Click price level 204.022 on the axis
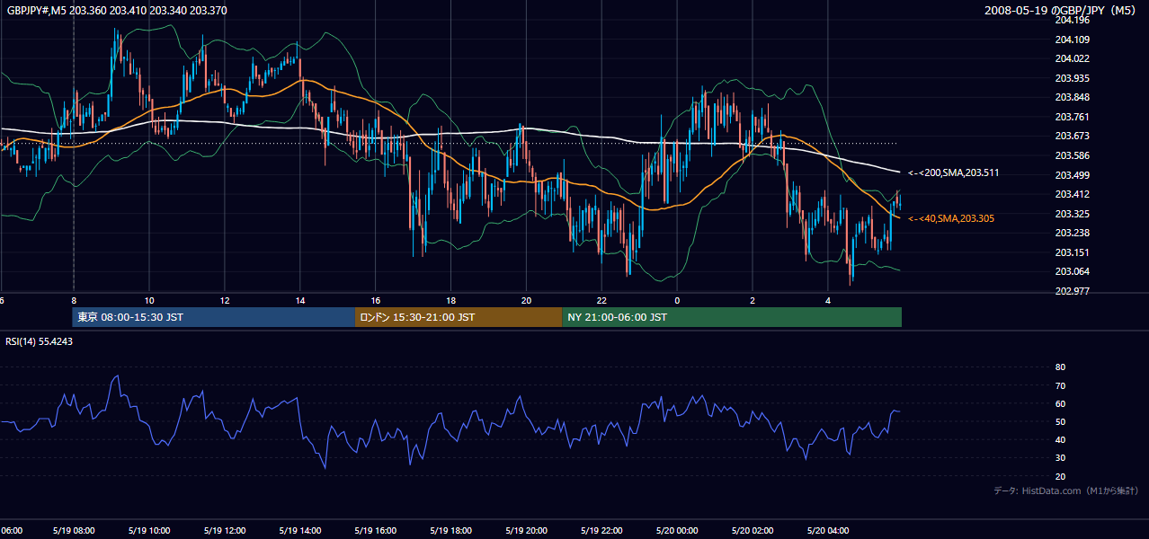The height and width of the screenshot is (539, 1149). (x=1072, y=59)
